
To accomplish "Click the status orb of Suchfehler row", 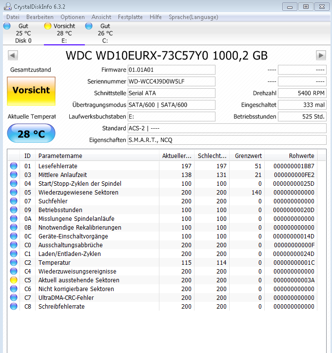I will pyautogui.click(x=14, y=201).
